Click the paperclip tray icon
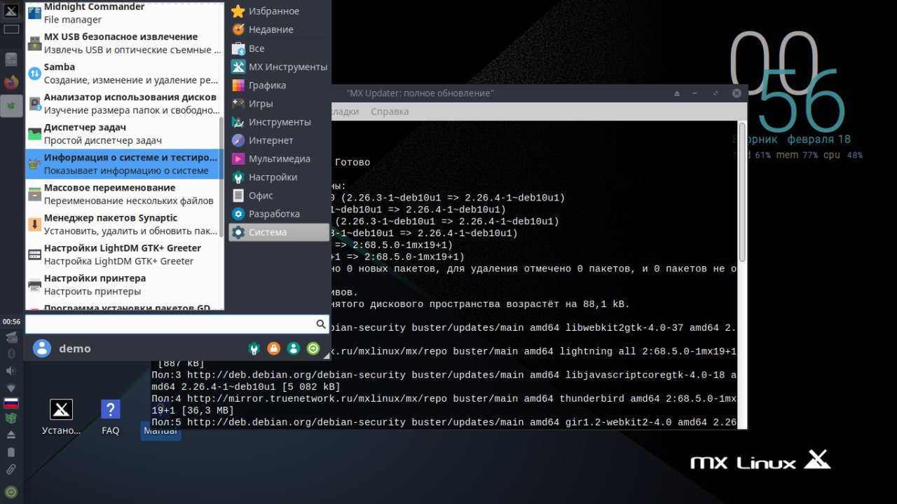Image resolution: width=897 pixels, height=504 pixels. pyautogui.click(x=11, y=469)
